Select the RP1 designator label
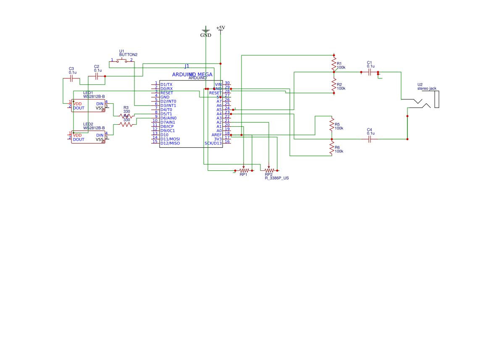 pyautogui.click(x=243, y=175)
